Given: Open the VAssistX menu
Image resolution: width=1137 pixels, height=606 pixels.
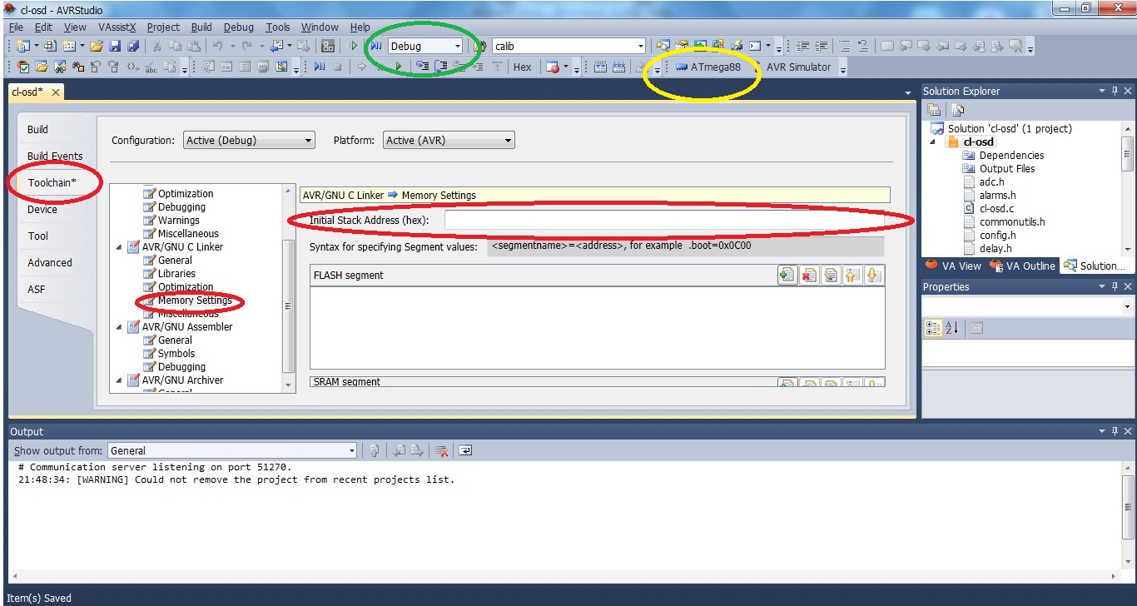Looking at the screenshot, I should (x=117, y=27).
